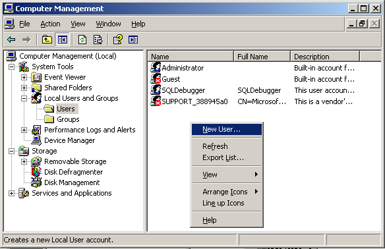Image resolution: width=385 pixels, height=249 pixels.
Task: Click the Event Viewer icon
Action: pyautogui.click(x=36, y=77)
